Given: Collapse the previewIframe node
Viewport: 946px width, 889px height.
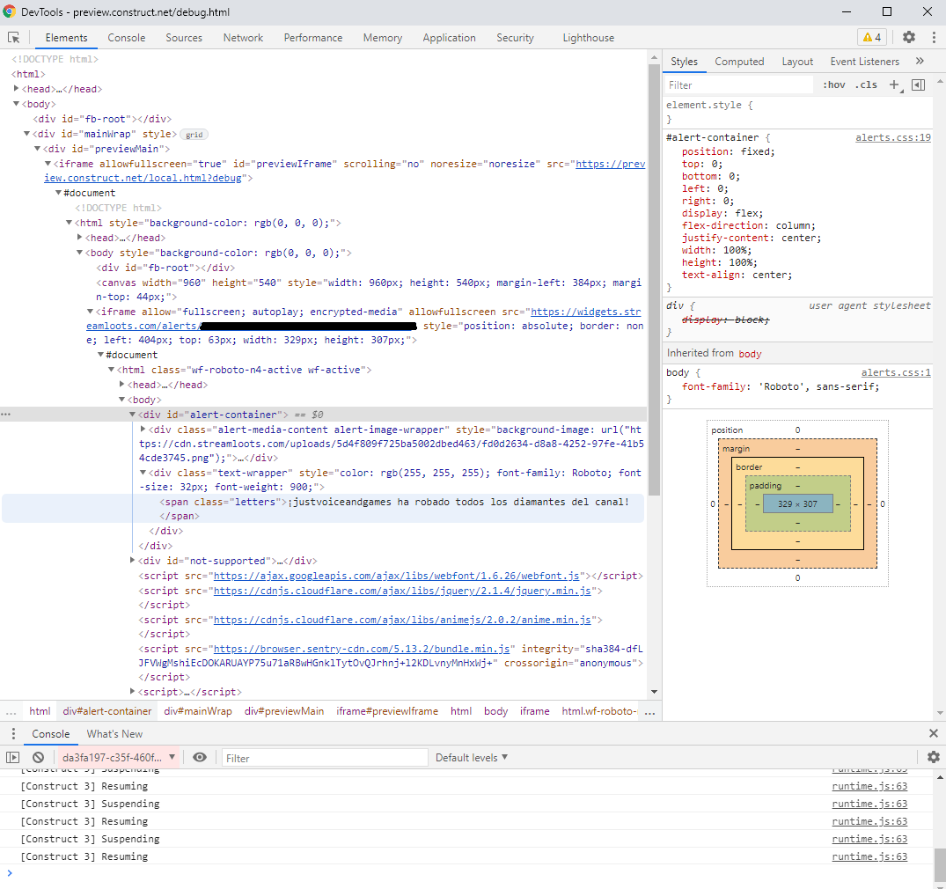Looking at the screenshot, I should click(x=48, y=164).
